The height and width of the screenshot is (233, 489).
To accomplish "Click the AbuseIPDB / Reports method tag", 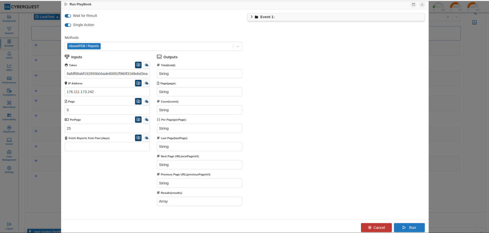I will click(84, 46).
